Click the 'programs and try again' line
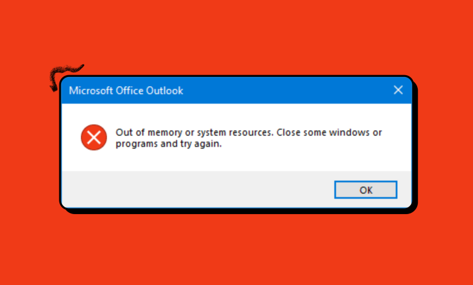Image resolution: width=473 pixels, height=285 pixels. 165,144
